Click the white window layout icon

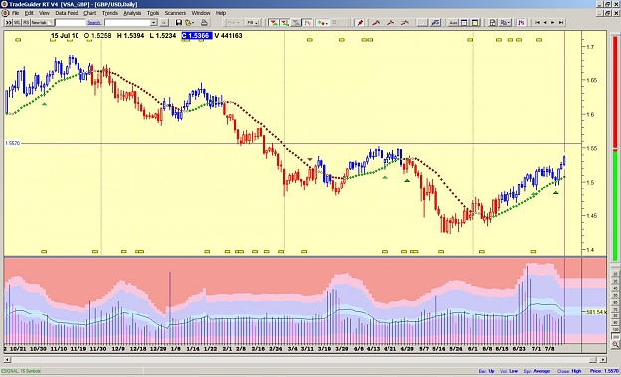(x=464, y=23)
